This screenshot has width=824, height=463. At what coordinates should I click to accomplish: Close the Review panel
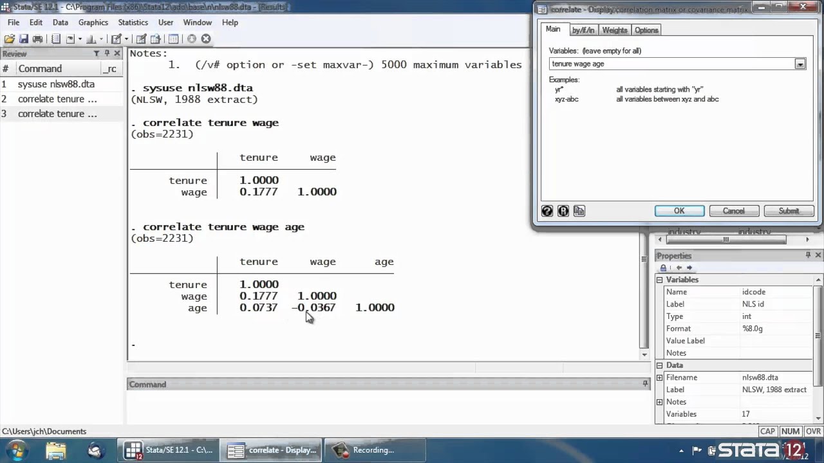(117, 53)
